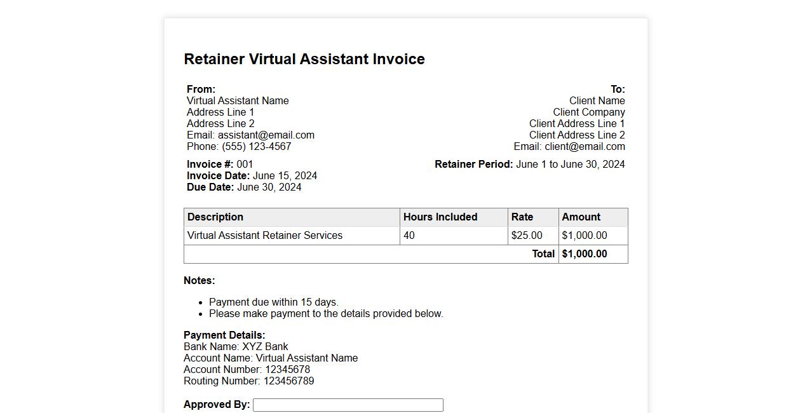Click the Invoice Date June 15, 2024
This screenshot has height=413, width=812.
tap(285, 176)
